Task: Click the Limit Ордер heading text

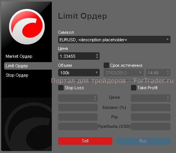Action: pos(82,17)
